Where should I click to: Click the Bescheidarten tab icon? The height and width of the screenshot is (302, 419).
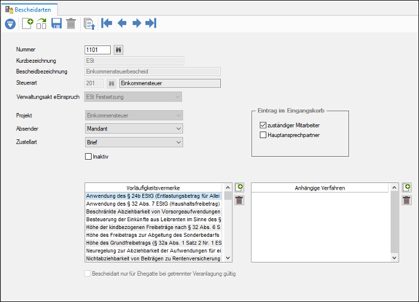click(x=9, y=10)
